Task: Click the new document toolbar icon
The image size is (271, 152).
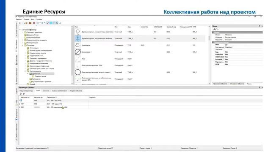Action: tap(24, 23)
